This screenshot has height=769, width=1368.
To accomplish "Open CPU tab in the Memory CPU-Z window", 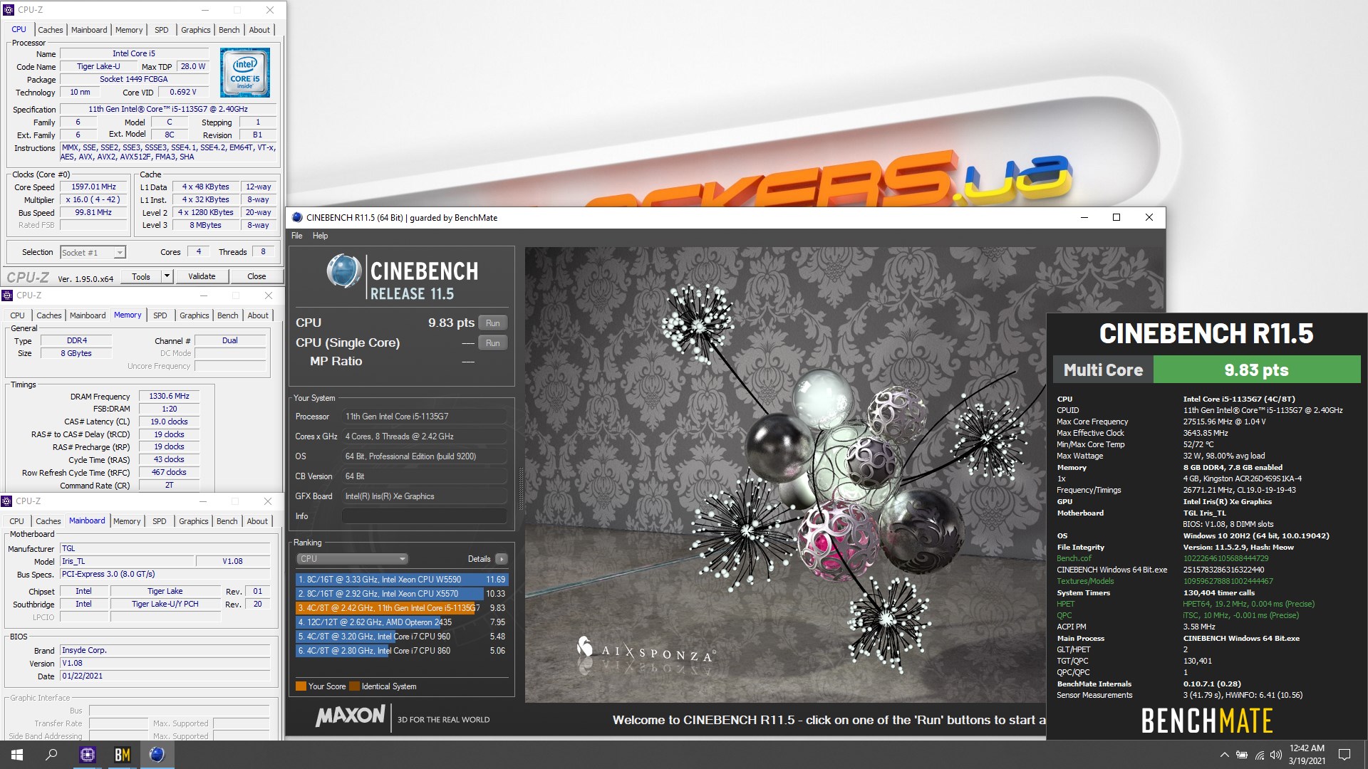I will point(17,315).
